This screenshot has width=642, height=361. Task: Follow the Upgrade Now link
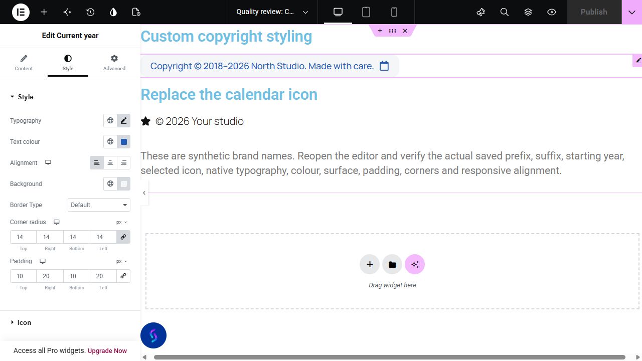(107, 351)
